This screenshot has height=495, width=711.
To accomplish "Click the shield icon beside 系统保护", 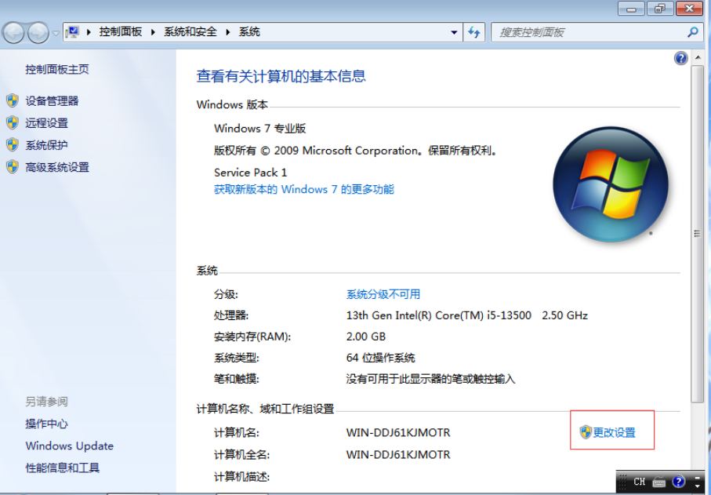I will [x=13, y=144].
